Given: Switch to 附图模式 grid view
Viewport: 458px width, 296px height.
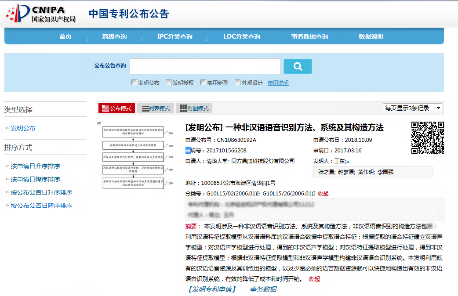Looking at the screenshot, I should click(x=194, y=108).
